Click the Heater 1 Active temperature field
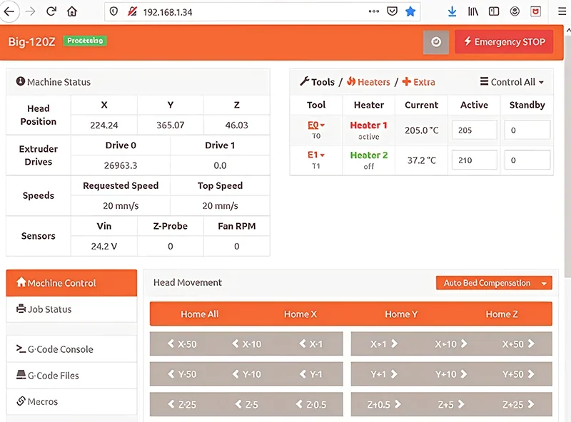Screen dimensions: 571x422 pos(474,130)
